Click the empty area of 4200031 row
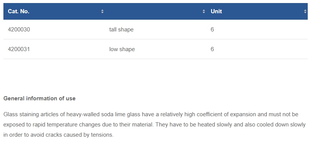The height and width of the screenshot is (145, 310). pos(257,49)
